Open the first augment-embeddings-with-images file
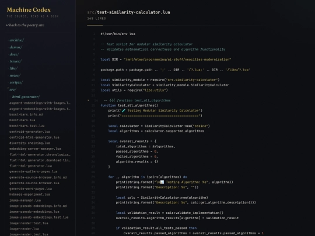 (x=40, y=103)
